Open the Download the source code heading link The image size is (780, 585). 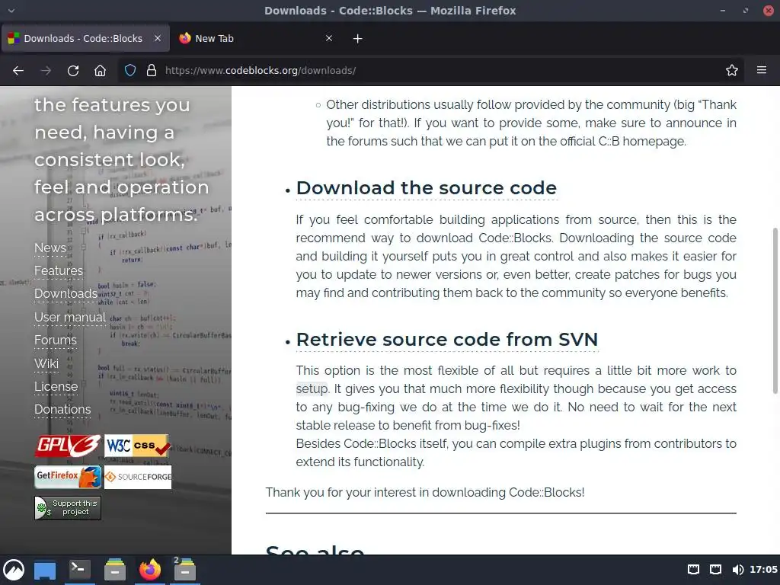tap(427, 188)
